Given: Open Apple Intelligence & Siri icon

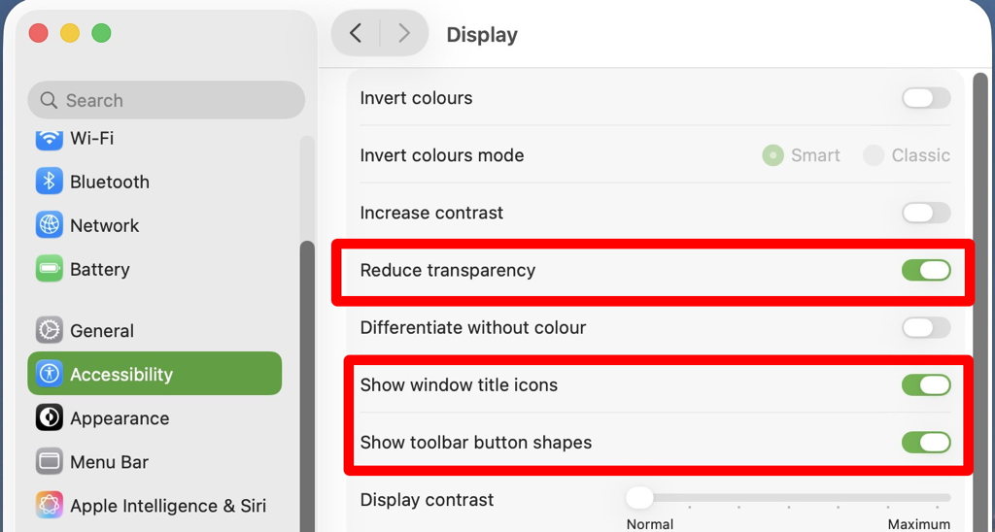Looking at the screenshot, I should click(x=50, y=506).
